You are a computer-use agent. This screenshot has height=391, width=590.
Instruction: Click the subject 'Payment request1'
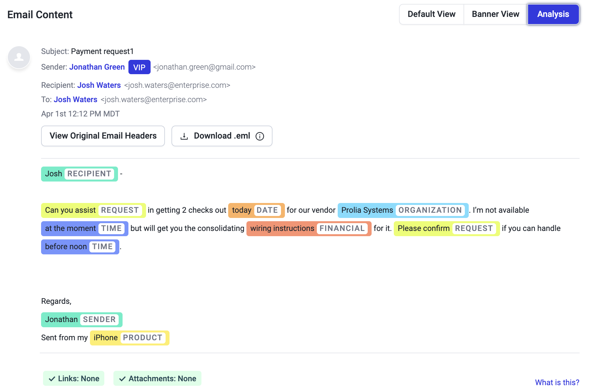click(102, 51)
